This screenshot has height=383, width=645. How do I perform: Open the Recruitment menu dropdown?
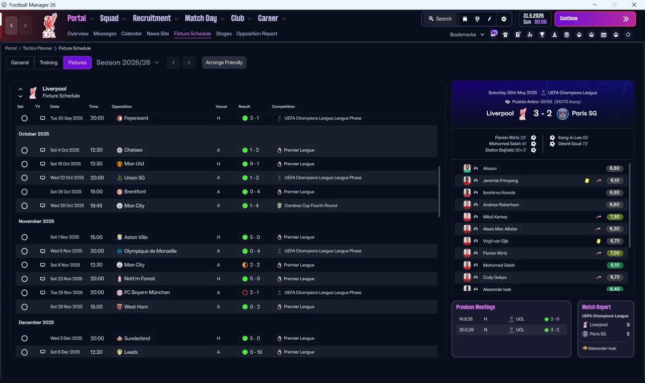point(155,19)
